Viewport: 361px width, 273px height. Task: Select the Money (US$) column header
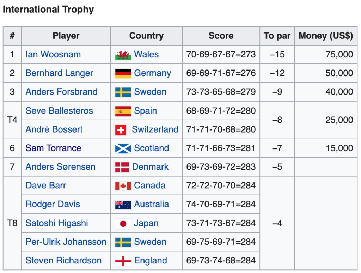326,36
